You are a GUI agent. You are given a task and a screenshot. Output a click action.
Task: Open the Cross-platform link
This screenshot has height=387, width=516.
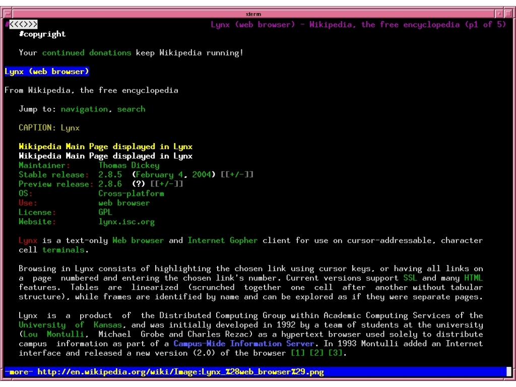point(132,193)
